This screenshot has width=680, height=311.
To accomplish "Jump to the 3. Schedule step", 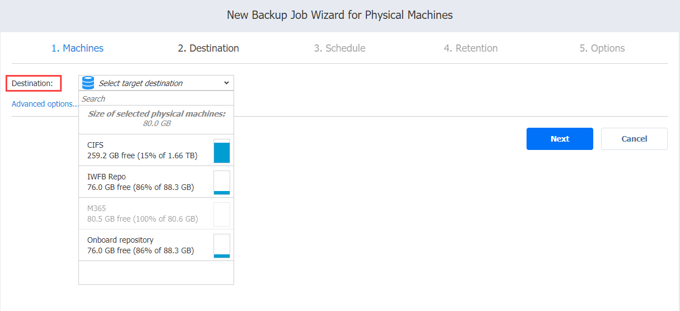I will (340, 48).
